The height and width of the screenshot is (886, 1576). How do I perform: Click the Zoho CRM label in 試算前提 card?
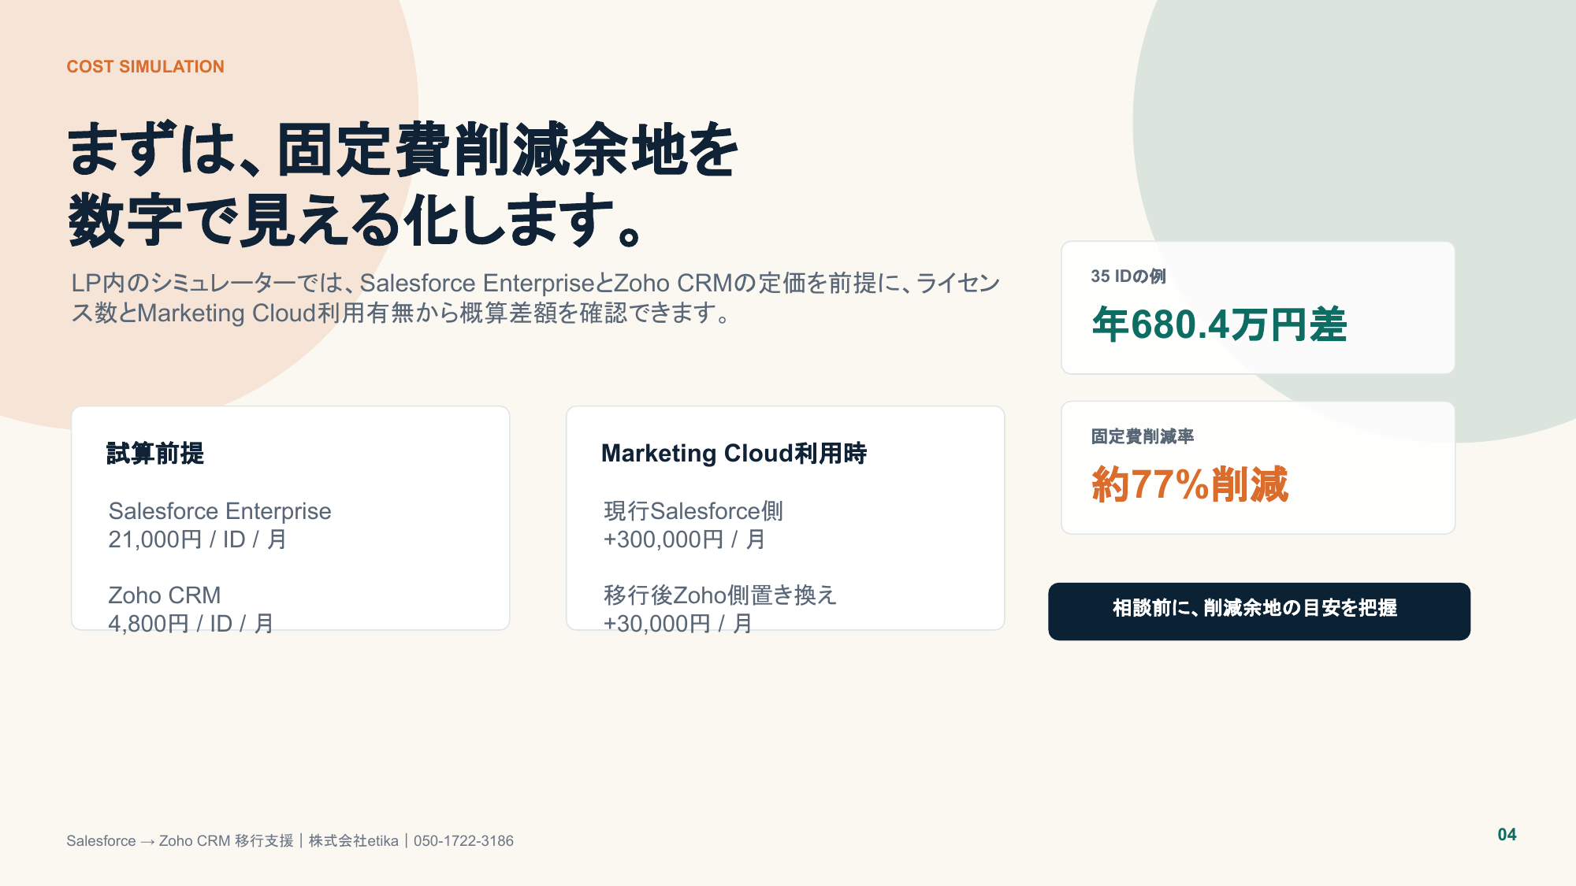(165, 595)
